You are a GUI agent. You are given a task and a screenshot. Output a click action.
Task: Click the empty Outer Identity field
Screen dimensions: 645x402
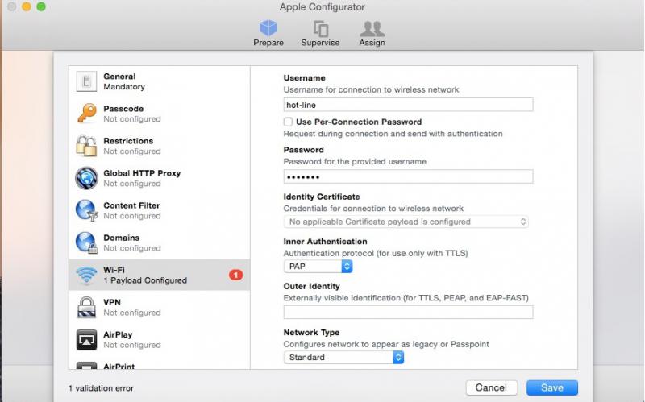pos(408,312)
